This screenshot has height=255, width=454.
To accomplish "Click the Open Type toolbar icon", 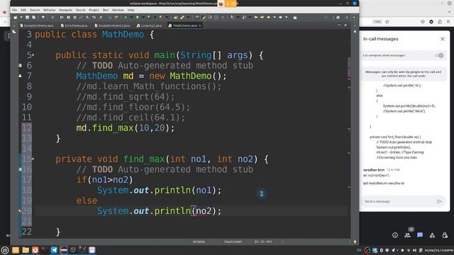I will pos(175,17).
